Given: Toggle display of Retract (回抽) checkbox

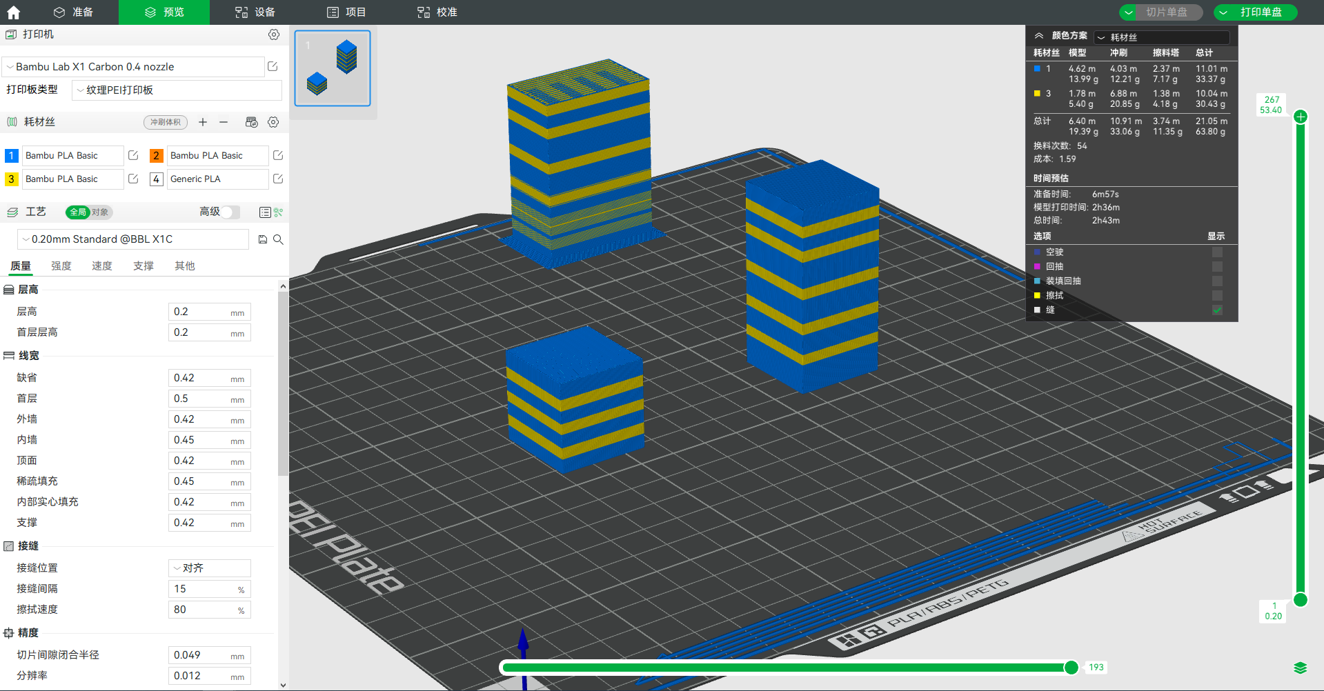Looking at the screenshot, I should pyautogui.click(x=1217, y=267).
